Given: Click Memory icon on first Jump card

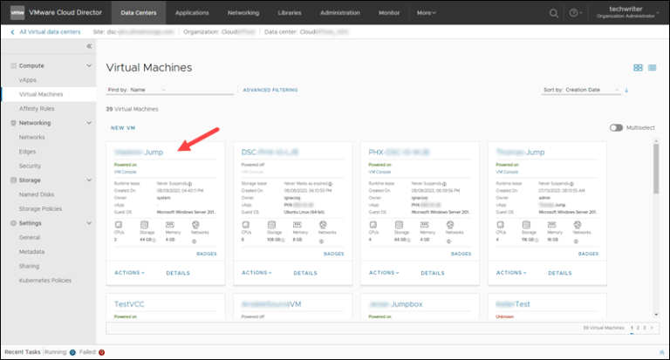Looking at the screenshot, I should [170, 225].
